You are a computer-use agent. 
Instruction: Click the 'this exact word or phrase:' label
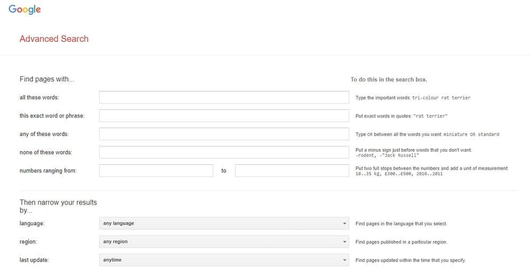tap(52, 116)
